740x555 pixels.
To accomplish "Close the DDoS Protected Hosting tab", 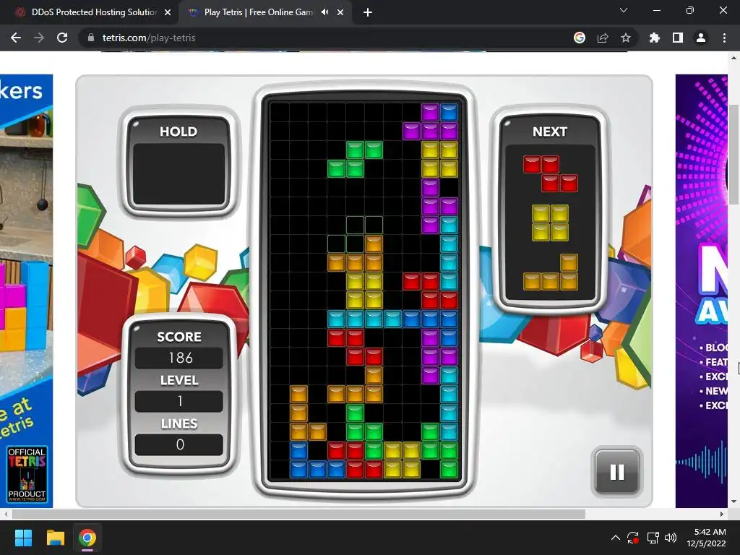I will click(x=168, y=12).
